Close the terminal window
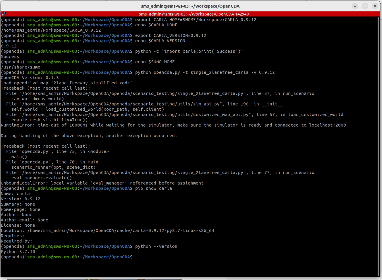 pos(375,6)
